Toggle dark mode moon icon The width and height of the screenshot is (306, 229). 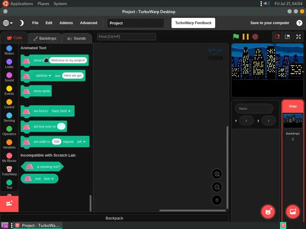(22, 23)
